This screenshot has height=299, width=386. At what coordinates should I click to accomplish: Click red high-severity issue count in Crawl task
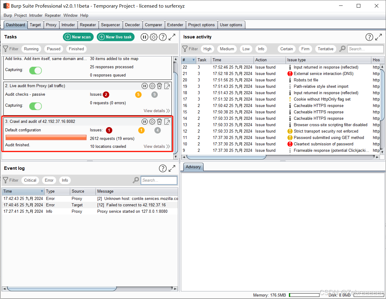109,130
